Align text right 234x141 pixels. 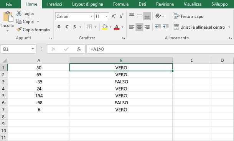tap(147, 27)
